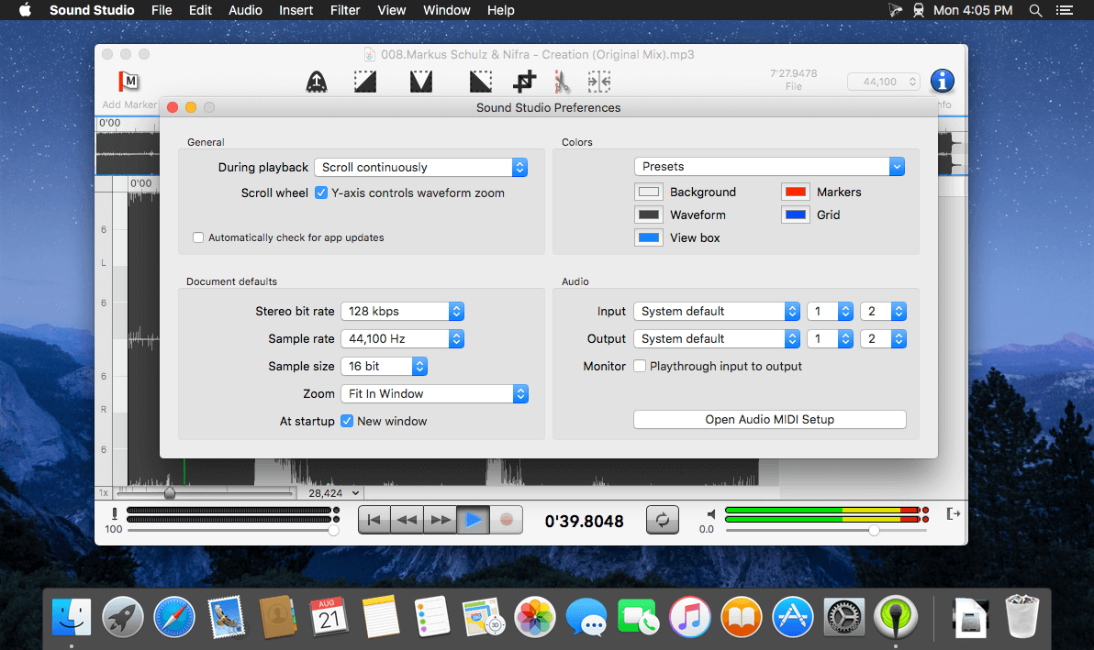
Task: Disable Y-axis controls waveform zoom checkbox
Action: tap(321, 193)
